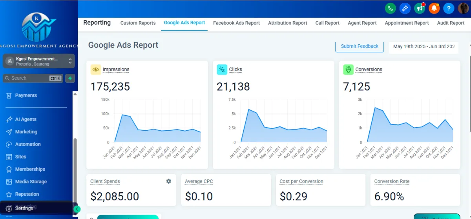The width and height of the screenshot is (471, 219).
Task: Open Memberships in the sidebar
Action: (x=30, y=169)
